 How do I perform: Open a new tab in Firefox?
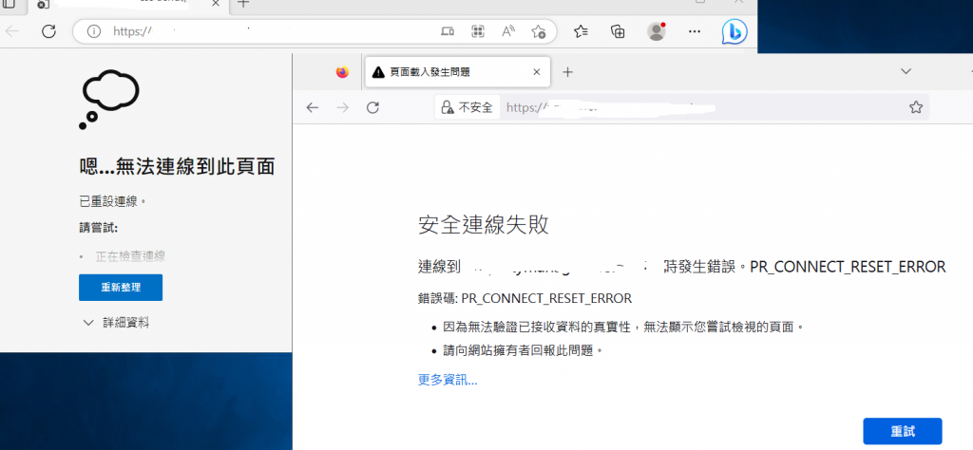coord(567,72)
